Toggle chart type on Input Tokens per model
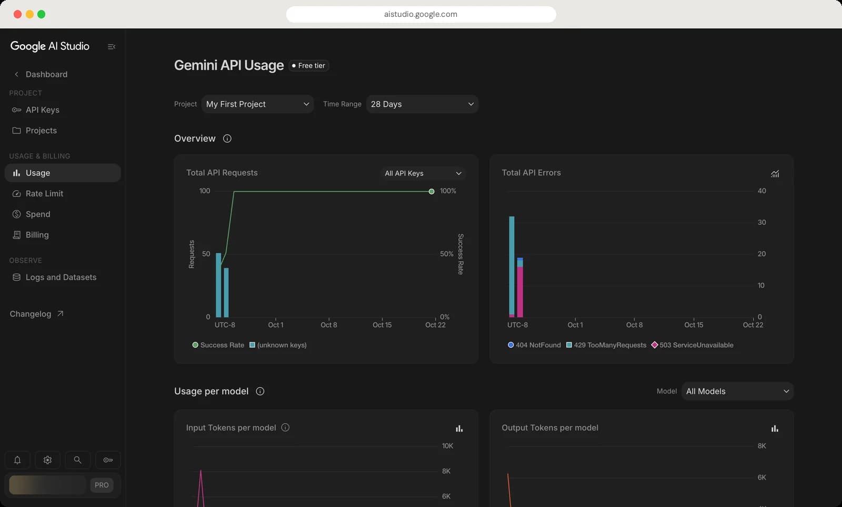This screenshot has width=842, height=507. coord(459,429)
